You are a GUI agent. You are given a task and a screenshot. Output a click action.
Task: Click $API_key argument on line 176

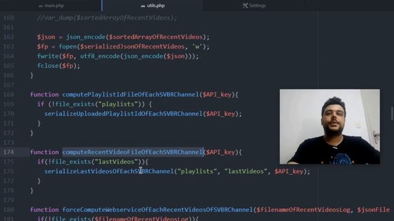click(289, 171)
